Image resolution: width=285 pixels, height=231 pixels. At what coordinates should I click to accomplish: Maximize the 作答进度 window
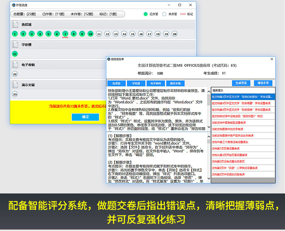[180, 5]
